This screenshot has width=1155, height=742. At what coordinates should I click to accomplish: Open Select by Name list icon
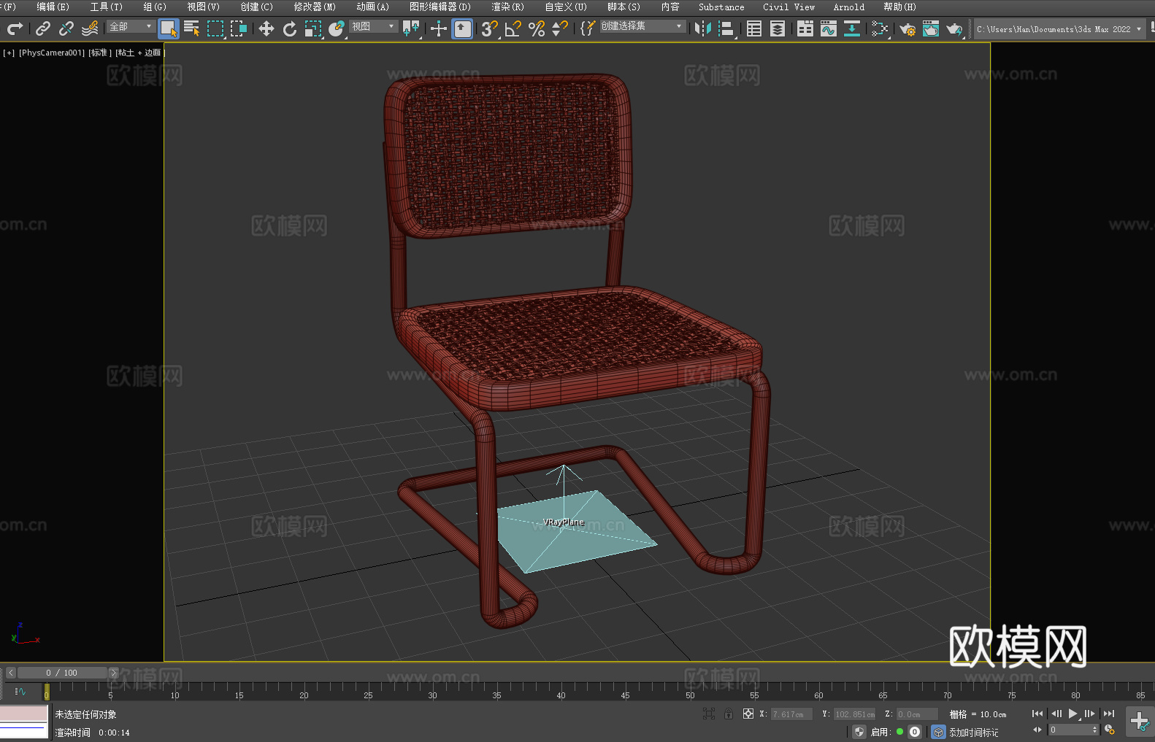(x=192, y=28)
